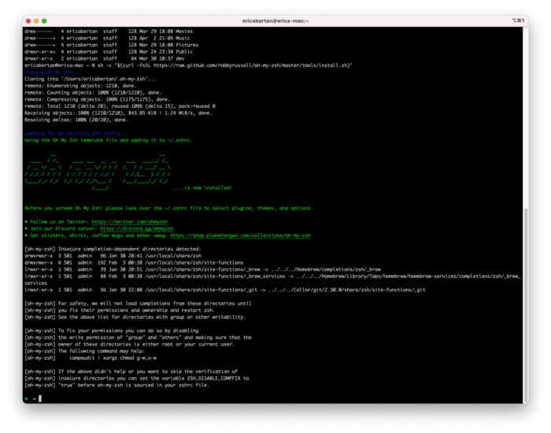This screenshot has width=551, height=433.
Task: Maximize terminal with the green button
Action: [44, 21]
